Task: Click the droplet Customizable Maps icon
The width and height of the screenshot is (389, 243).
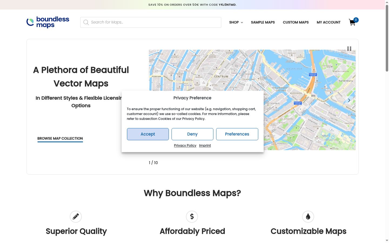Action: [308, 217]
